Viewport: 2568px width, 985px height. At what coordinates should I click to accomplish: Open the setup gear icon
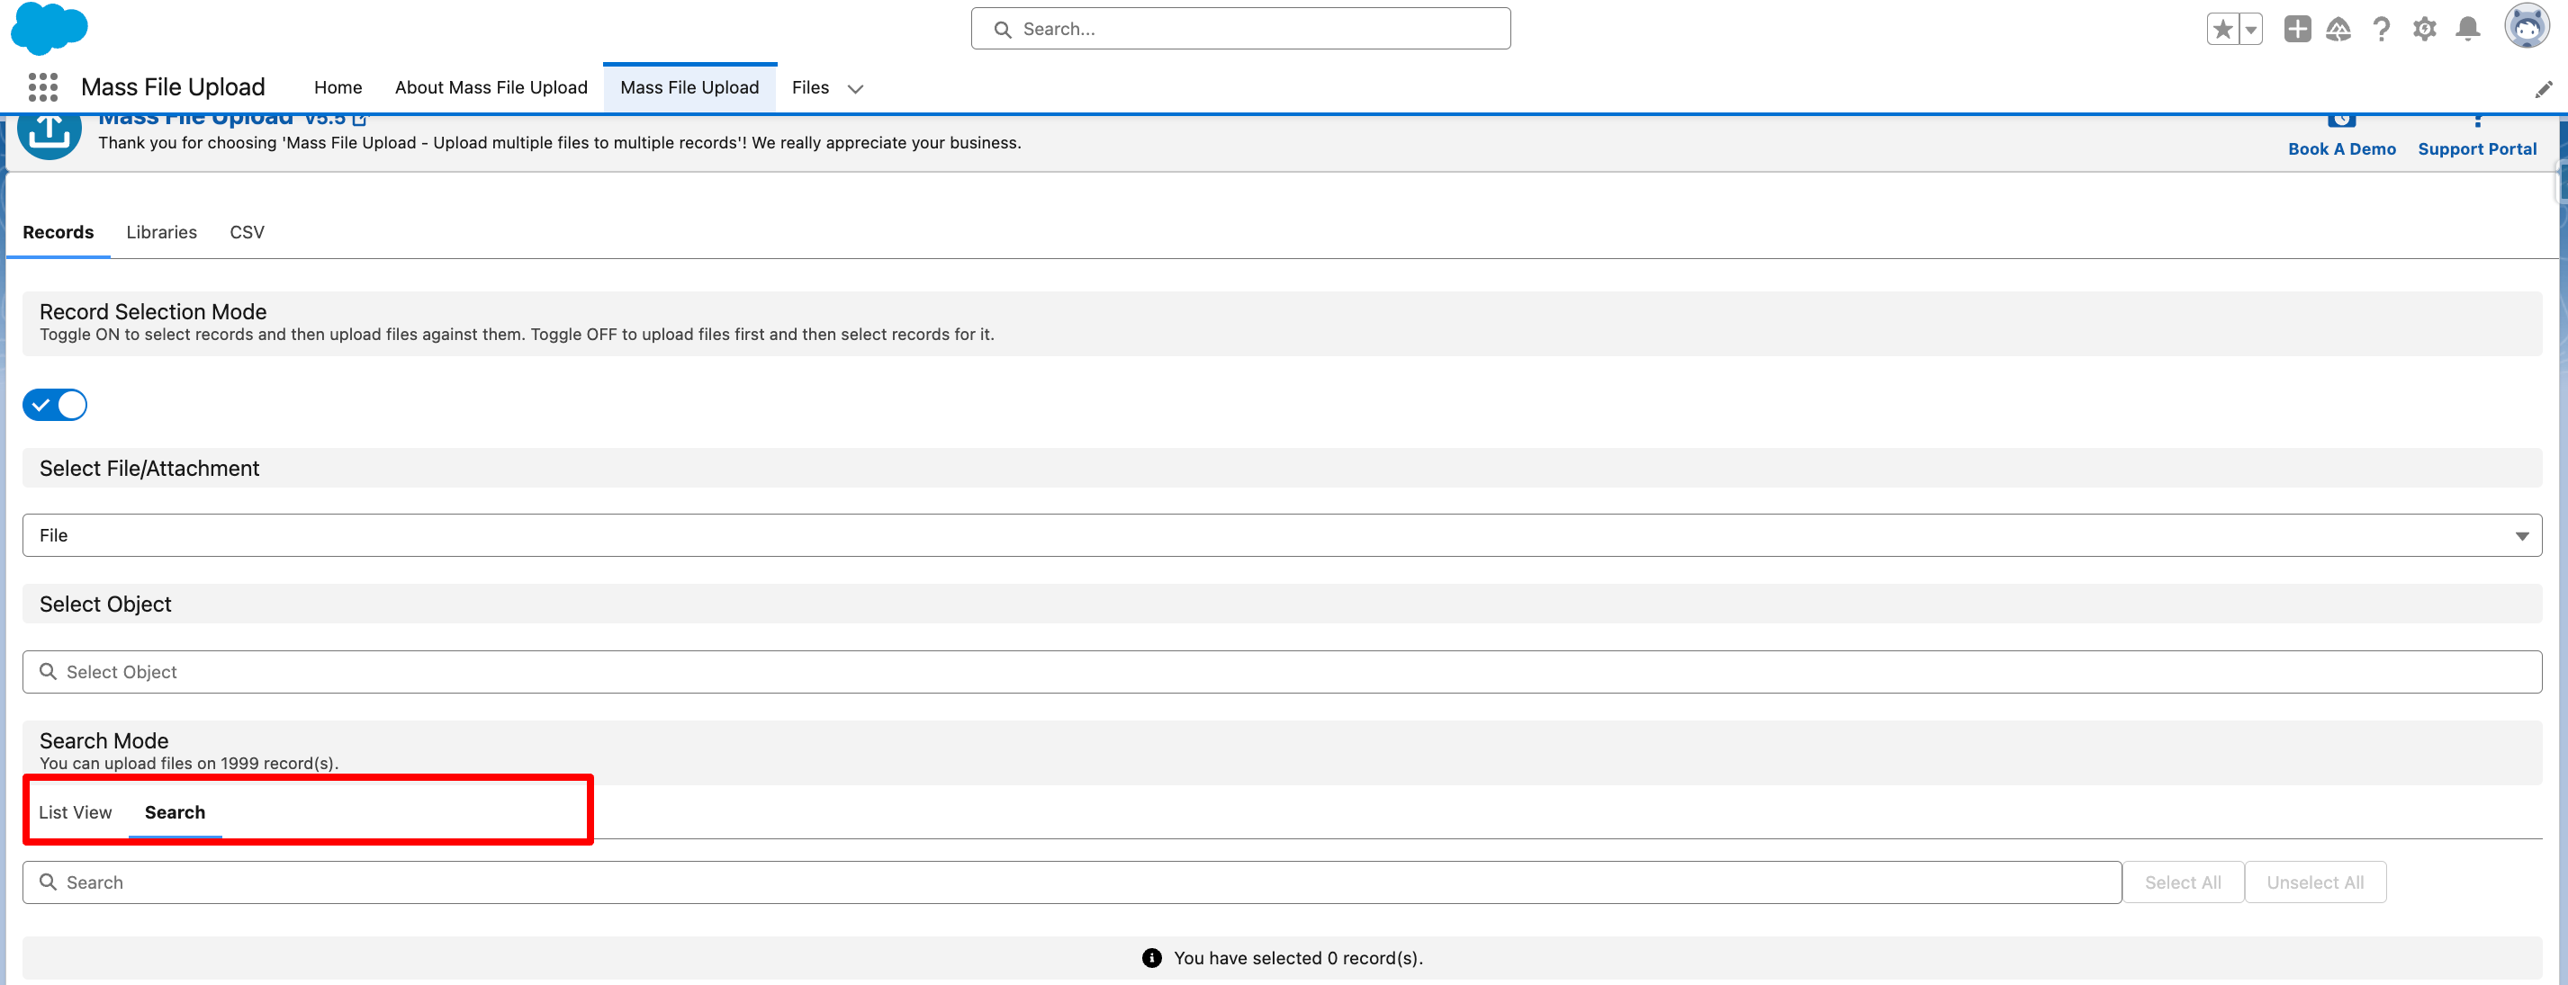(x=2425, y=29)
